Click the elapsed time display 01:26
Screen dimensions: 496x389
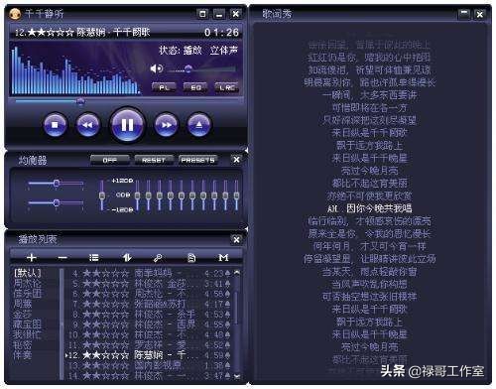[x=221, y=33]
